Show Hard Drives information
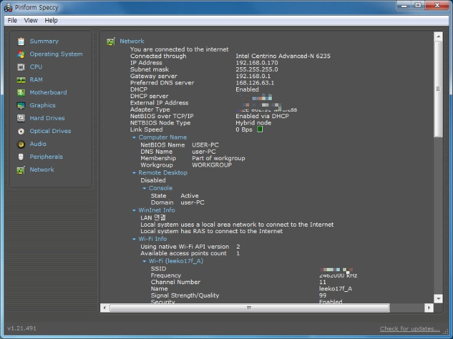 [47, 118]
